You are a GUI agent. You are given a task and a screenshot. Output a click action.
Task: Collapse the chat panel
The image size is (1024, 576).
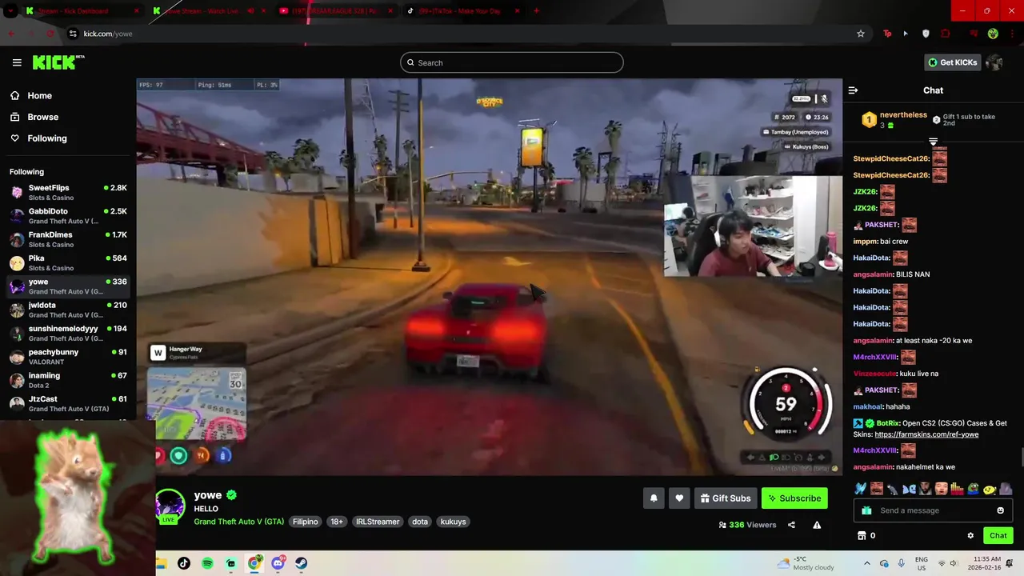pyautogui.click(x=853, y=90)
